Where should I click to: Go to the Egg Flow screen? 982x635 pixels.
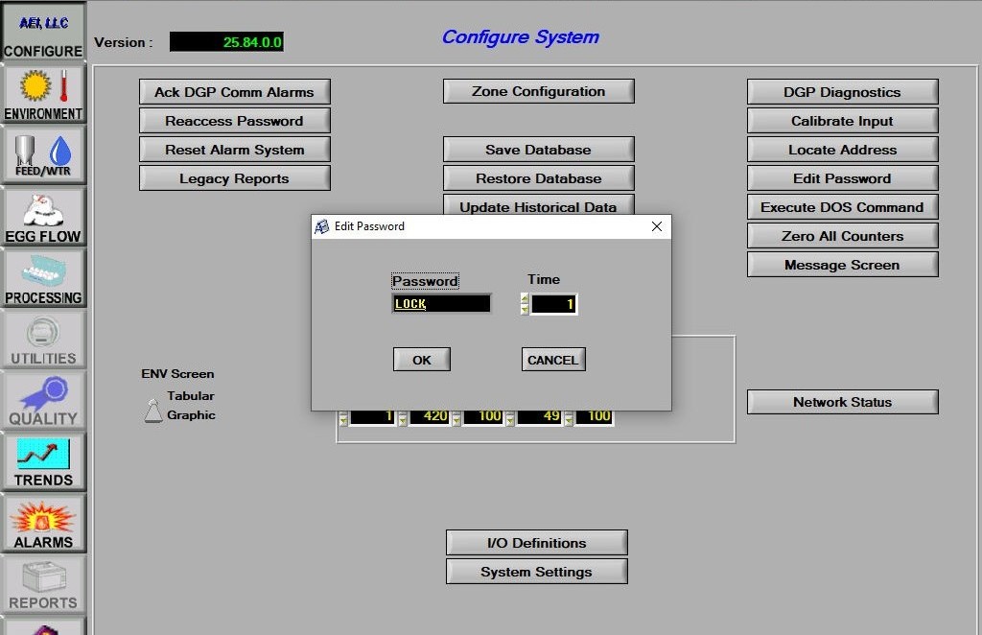tap(42, 217)
